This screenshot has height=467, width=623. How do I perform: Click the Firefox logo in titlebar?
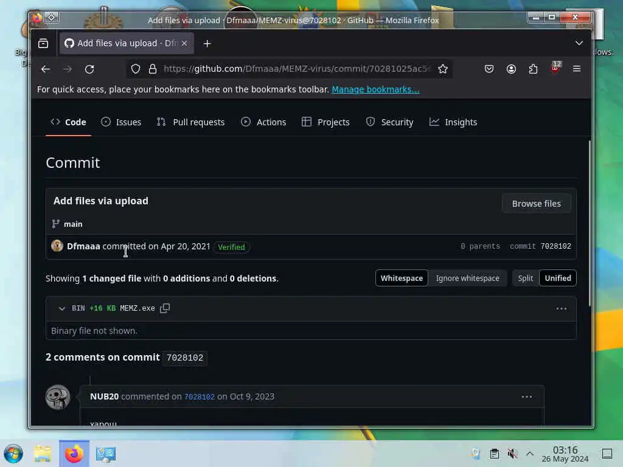pyautogui.click(x=37, y=18)
